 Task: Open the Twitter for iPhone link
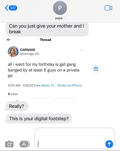(x=69, y=85)
